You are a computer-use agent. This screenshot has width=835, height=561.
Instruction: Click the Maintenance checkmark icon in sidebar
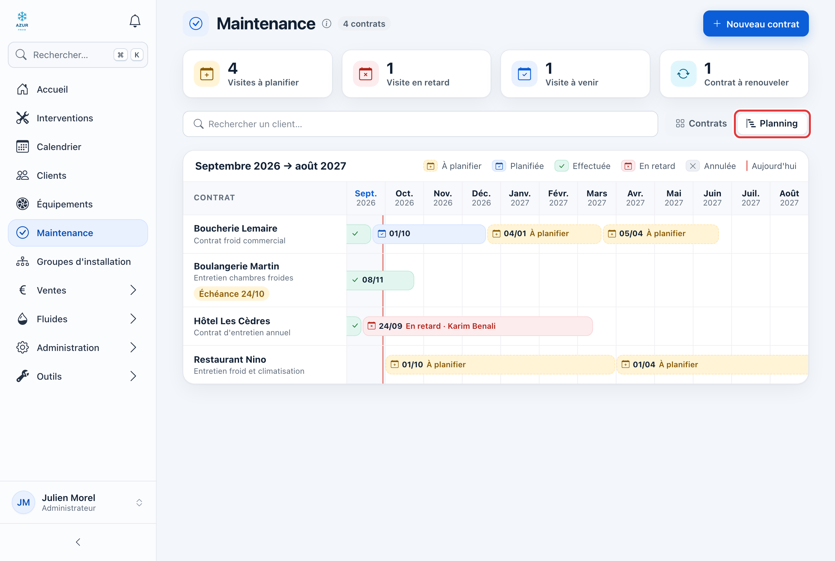23,233
